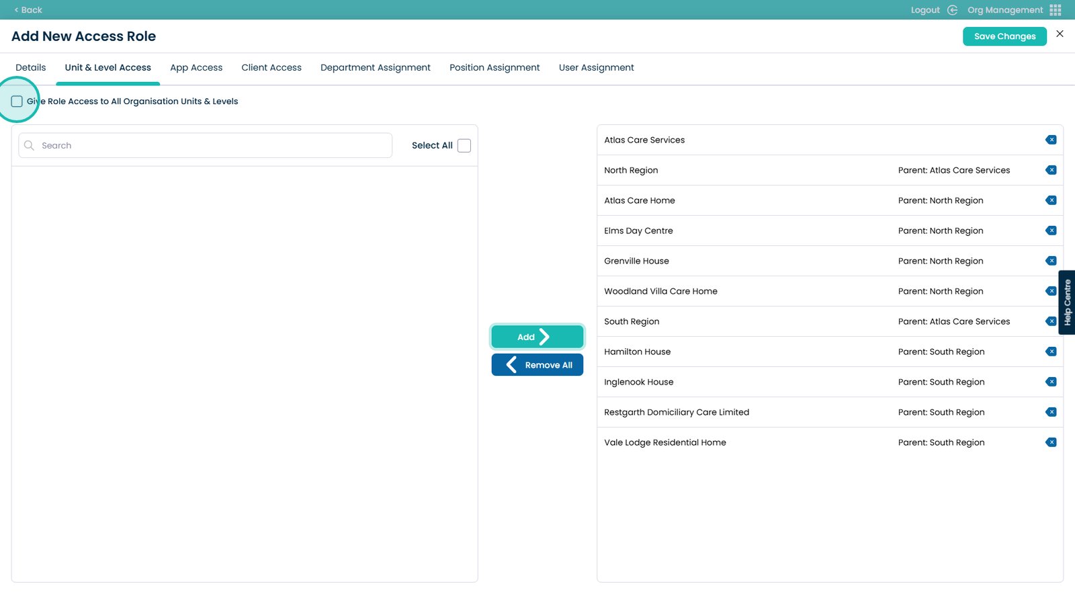Open the Org Management apps grid icon
Image resolution: width=1075 pixels, height=605 pixels.
(x=1056, y=10)
